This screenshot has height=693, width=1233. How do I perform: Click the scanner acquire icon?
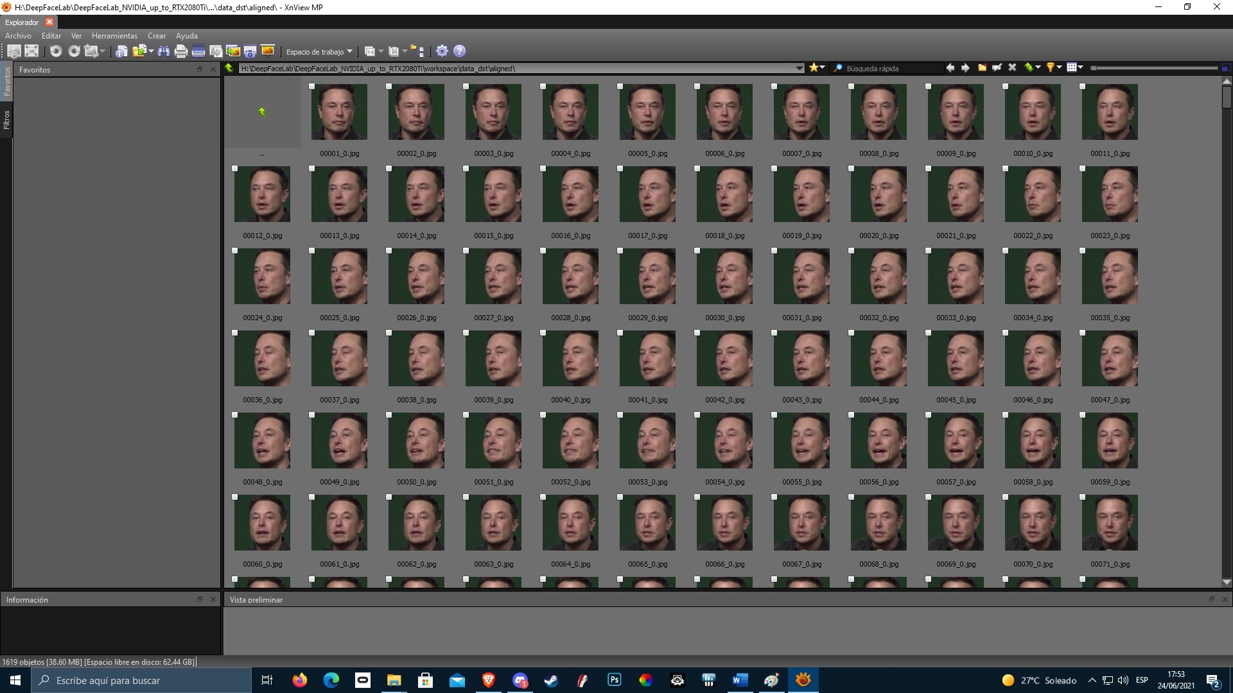pos(198,51)
